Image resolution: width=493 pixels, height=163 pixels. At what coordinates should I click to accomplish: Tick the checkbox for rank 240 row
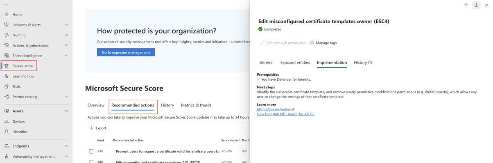click(x=91, y=161)
